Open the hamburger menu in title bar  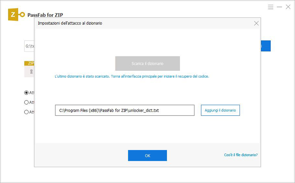tap(271, 7)
